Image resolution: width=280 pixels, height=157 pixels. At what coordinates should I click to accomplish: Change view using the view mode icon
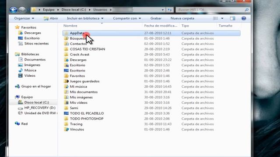[x=216, y=18]
